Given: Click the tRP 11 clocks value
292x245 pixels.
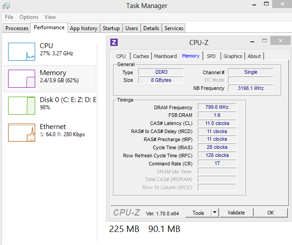Looking at the screenshot, I should coord(217,139).
